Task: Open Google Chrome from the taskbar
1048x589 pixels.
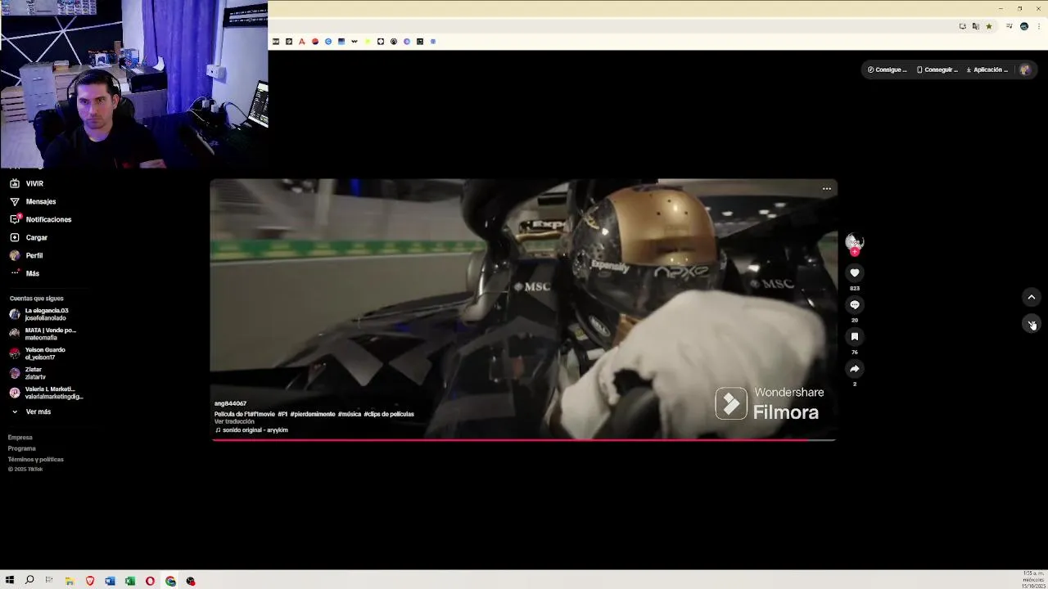Action: (170, 582)
